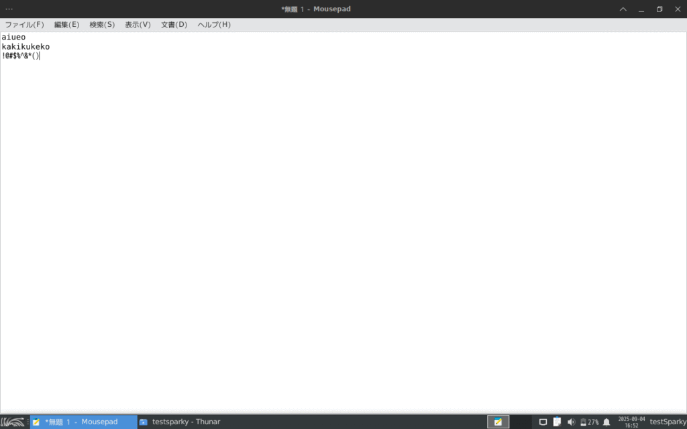The width and height of the screenshot is (687, 429).
Task: Expand the testSparky user menu
Action: coord(668,422)
